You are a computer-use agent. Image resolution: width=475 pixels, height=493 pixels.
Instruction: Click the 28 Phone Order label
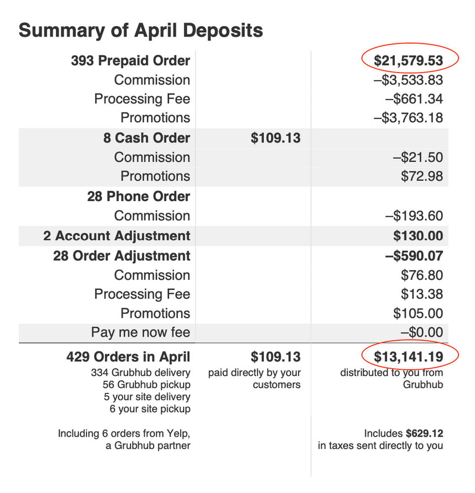[138, 196]
